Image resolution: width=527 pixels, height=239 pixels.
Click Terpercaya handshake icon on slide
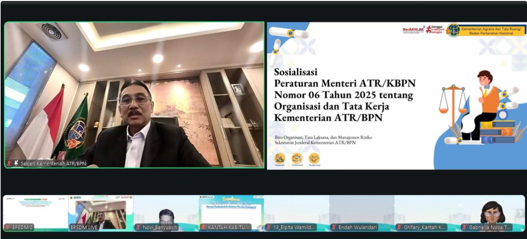click(314, 159)
